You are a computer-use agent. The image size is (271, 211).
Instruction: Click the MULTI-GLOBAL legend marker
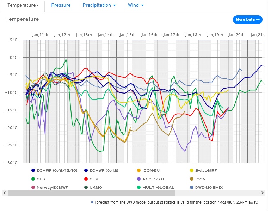[139, 187]
